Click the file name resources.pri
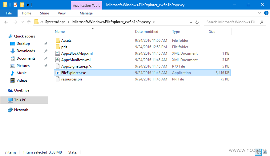The height and width of the screenshot is (156, 270). [x=71, y=79]
